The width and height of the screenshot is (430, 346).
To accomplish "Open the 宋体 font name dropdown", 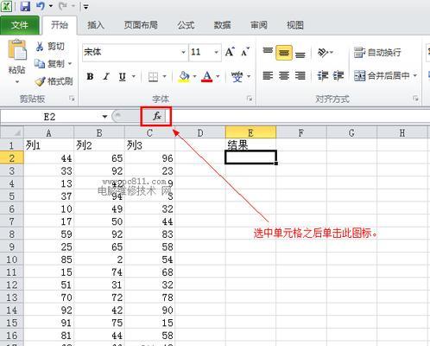I will click(x=183, y=52).
